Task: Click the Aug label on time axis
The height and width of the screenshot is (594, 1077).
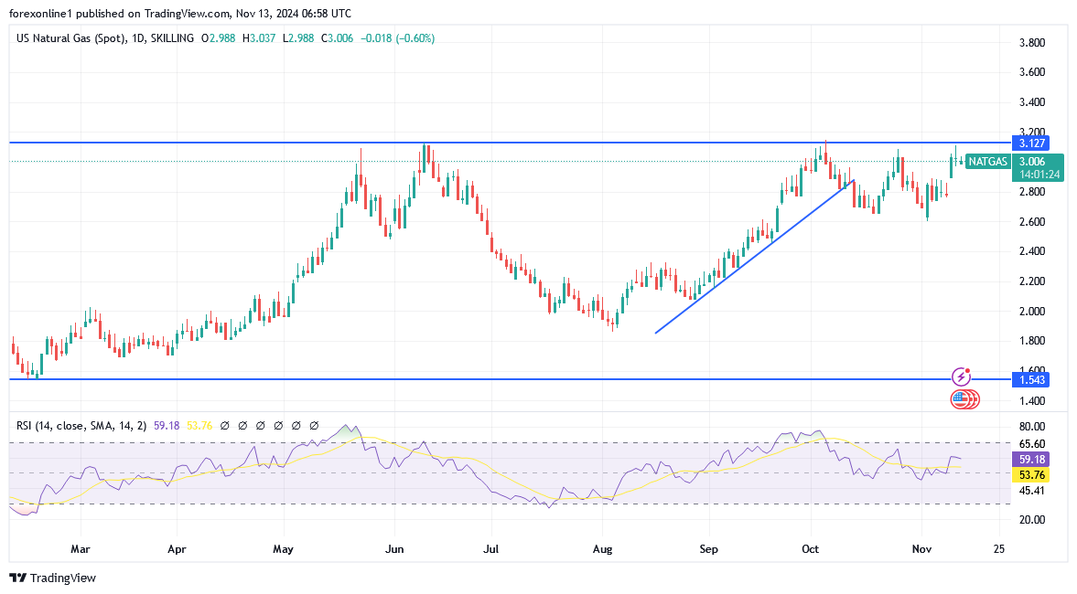Action: pyautogui.click(x=602, y=548)
